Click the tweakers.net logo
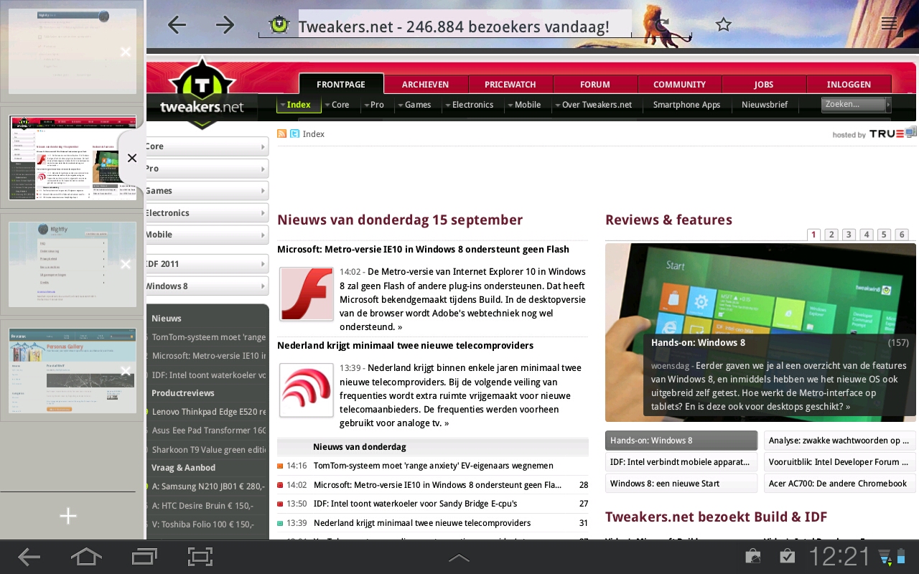Viewport: 919px width, 574px height. point(202,93)
